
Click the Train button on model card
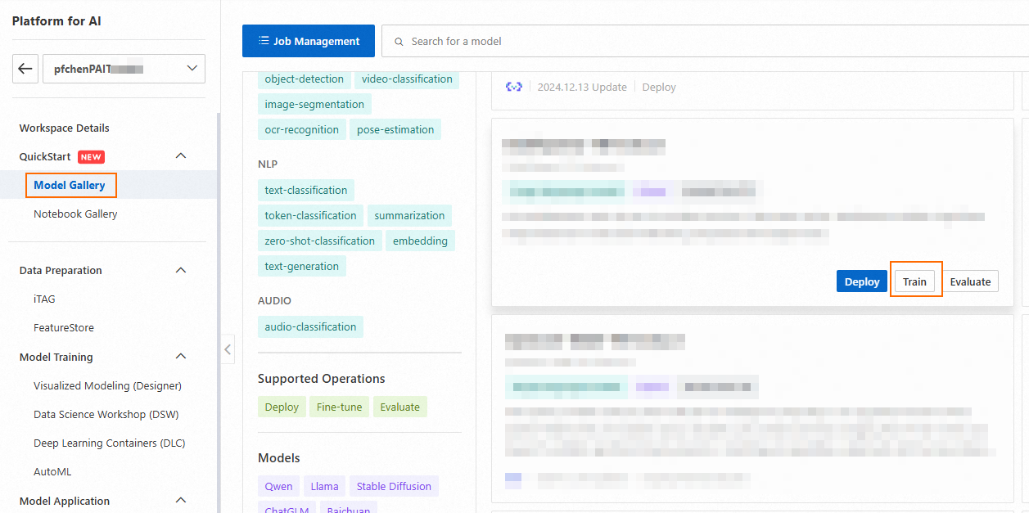pos(914,281)
